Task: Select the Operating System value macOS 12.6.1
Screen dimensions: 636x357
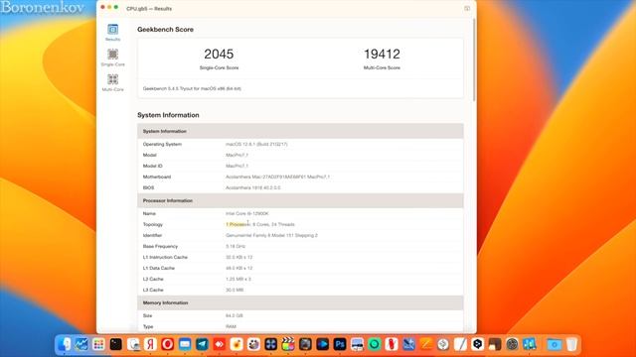Action: (256, 144)
